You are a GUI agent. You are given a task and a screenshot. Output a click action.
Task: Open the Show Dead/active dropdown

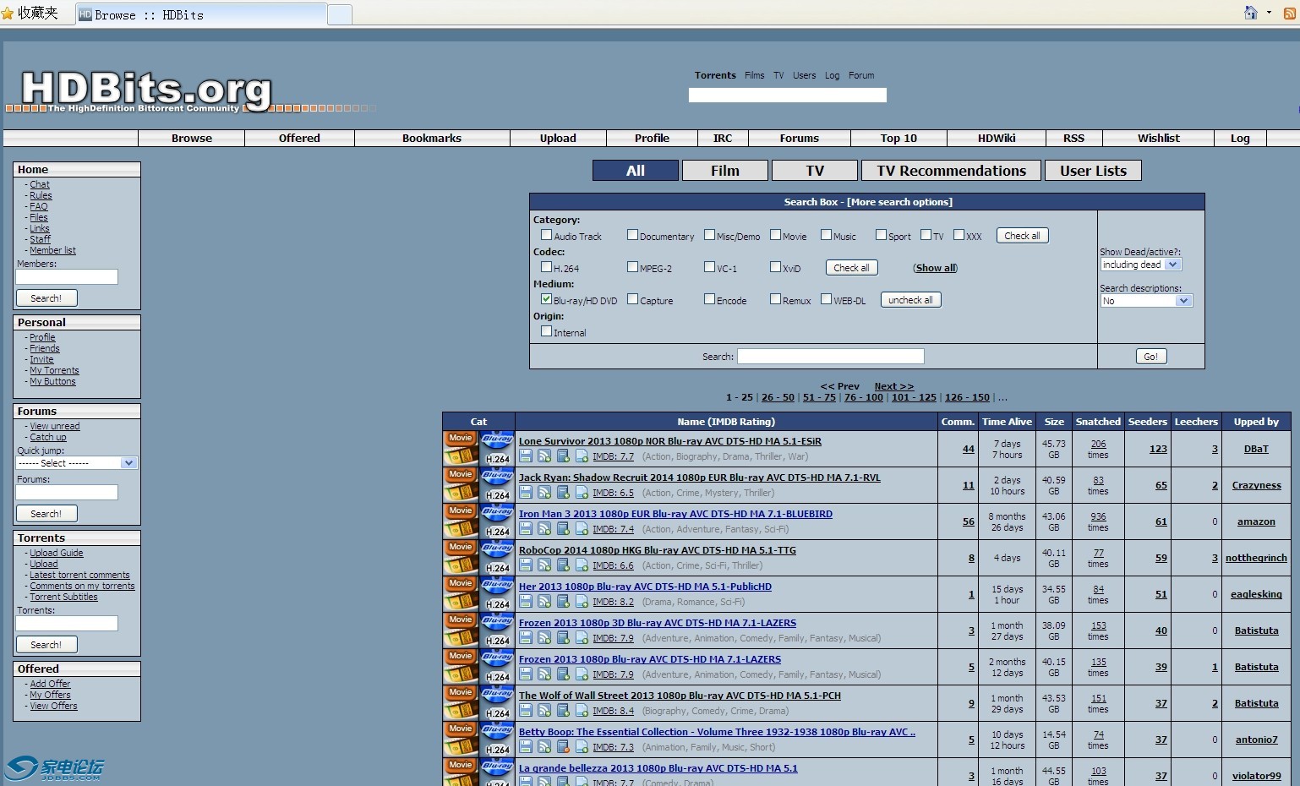pos(1140,265)
